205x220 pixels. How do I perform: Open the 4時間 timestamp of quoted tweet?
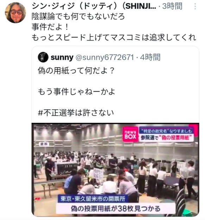150,57
